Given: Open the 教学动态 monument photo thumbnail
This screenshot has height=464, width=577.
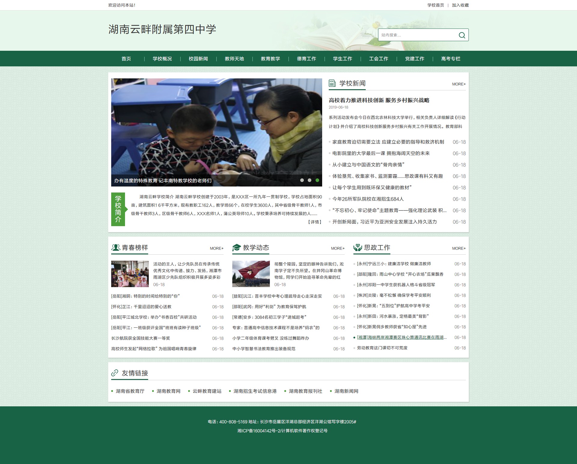Looking at the screenshot, I should [251, 274].
